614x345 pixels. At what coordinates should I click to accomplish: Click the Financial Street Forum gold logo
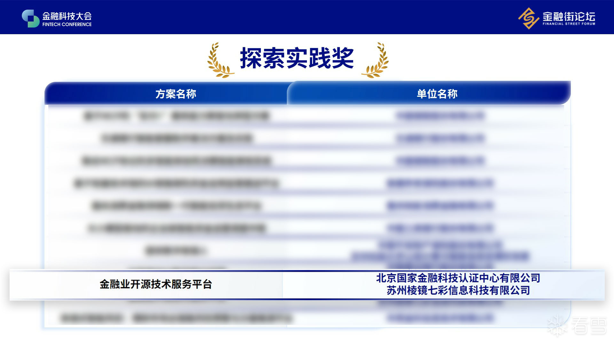(x=528, y=18)
